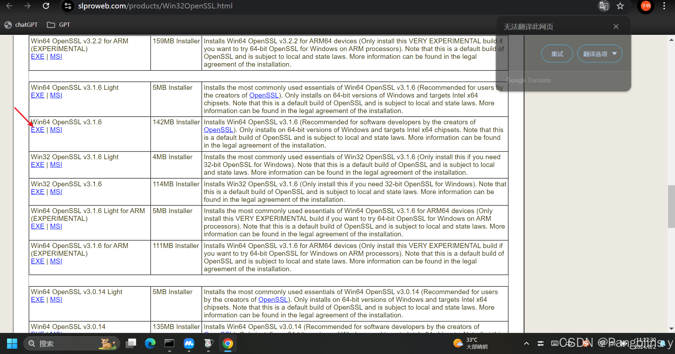675x354 pixels.
Task: Click the '114MB Installer' cell
Action: point(176,192)
